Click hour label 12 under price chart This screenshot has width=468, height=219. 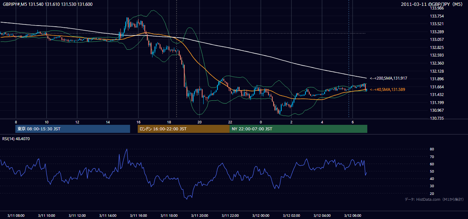point(77,122)
